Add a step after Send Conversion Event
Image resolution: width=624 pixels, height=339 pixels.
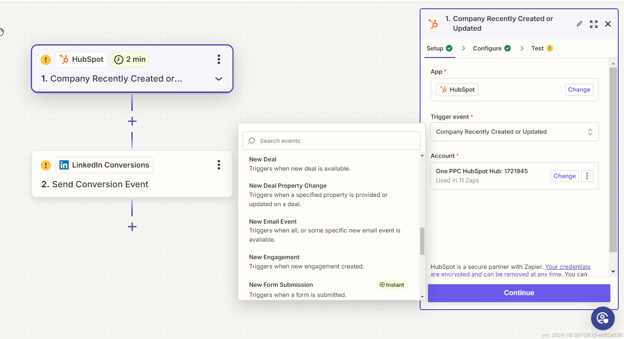tap(132, 227)
